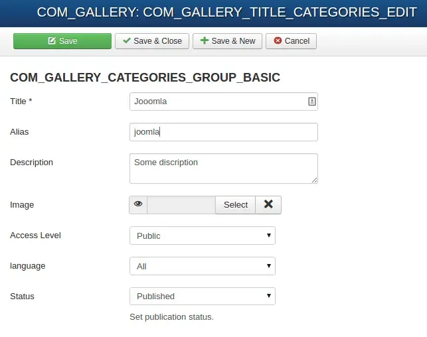Viewport: 427px width, 337px height.
Task: Click the empty image path field
Action: [181, 205]
